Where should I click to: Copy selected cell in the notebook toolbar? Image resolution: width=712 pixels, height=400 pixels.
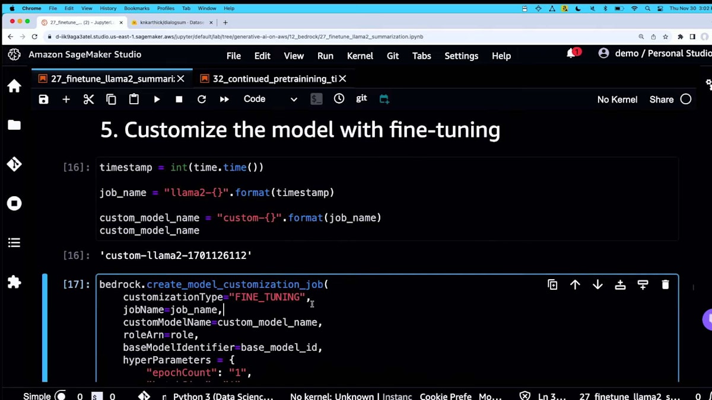(111, 100)
